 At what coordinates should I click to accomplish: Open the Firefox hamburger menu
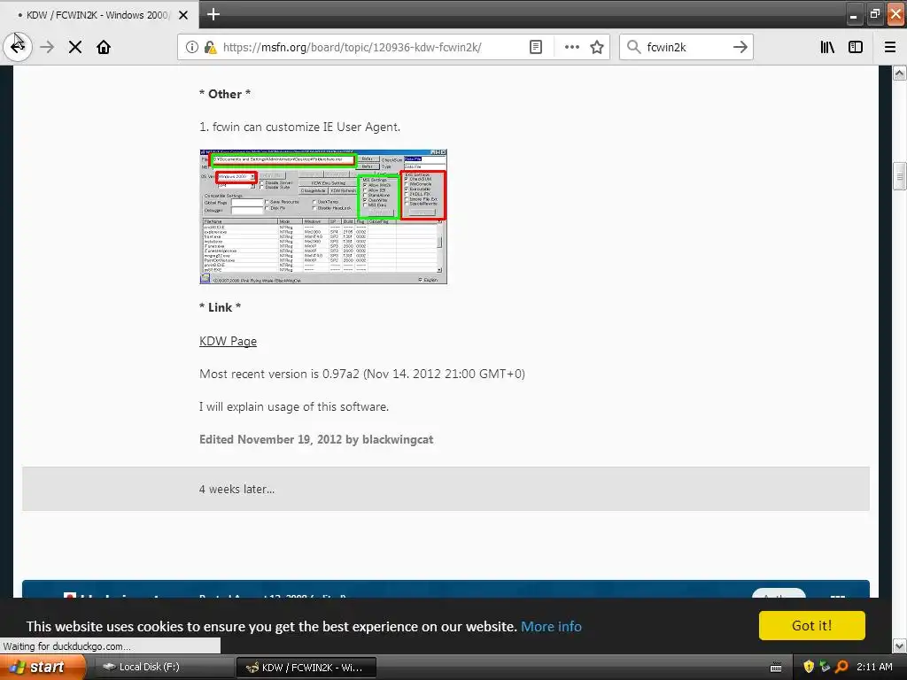(x=890, y=47)
